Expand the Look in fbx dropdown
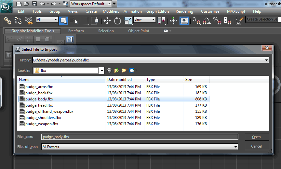 102,71
